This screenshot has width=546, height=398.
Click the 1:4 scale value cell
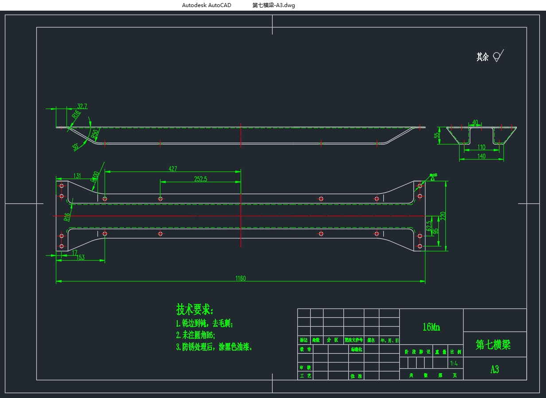click(454, 363)
